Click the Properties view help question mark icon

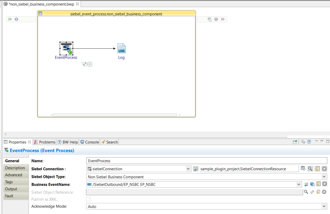[x=309, y=142]
